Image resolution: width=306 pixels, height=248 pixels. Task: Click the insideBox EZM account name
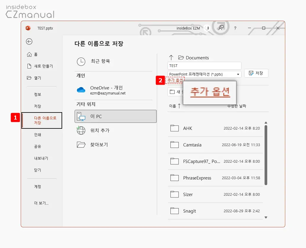[188, 28]
